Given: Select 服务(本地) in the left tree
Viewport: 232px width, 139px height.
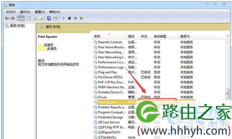Looking at the screenshot, I should click(x=17, y=25).
